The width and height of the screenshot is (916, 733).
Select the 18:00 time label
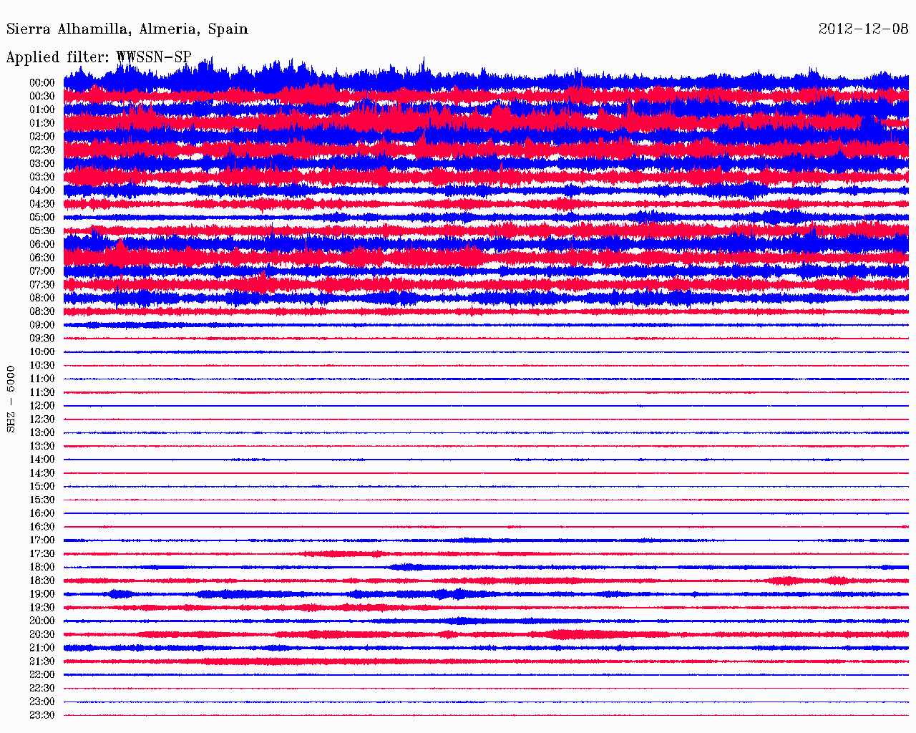[42, 568]
